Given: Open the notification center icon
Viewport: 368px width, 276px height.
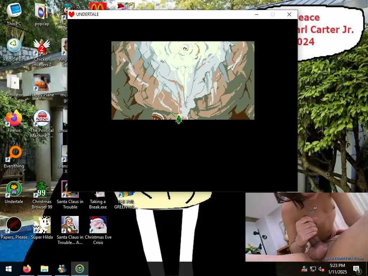Looking at the screenshot, I should [x=356, y=269].
